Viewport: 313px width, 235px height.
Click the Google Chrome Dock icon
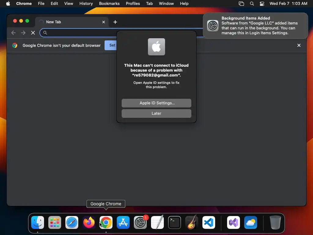point(106,222)
